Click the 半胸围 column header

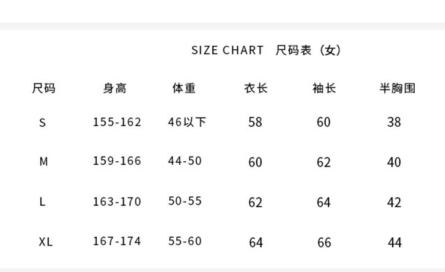point(397,89)
